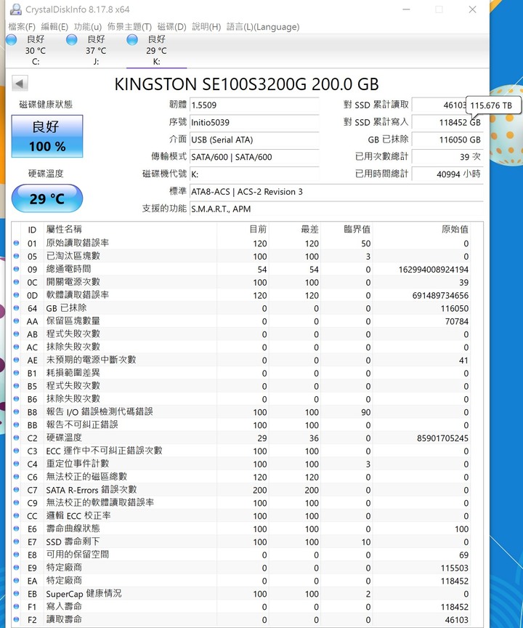
Task: Click the K: drive blue status orb
Action: 132,40
